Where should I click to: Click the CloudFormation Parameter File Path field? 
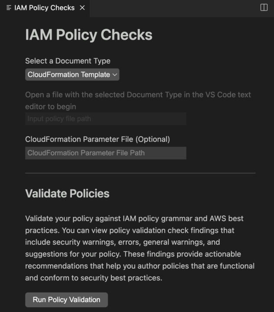106,153
